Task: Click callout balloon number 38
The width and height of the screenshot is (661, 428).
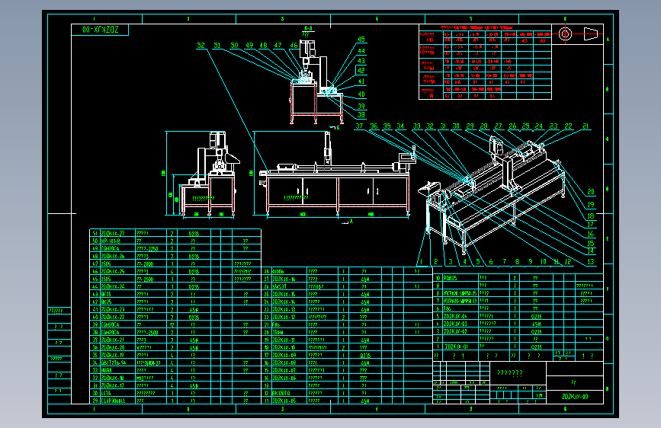Action: 361,114
